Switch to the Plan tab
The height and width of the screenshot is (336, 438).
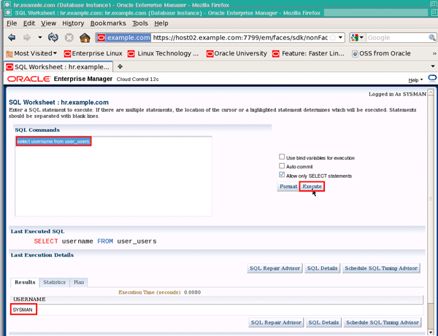[79, 282]
